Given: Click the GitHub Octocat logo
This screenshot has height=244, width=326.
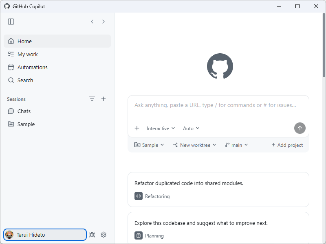Looking at the screenshot, I should tap(220, 66).
